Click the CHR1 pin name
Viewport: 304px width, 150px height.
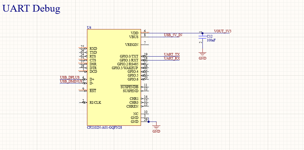(x=134, y=99)
